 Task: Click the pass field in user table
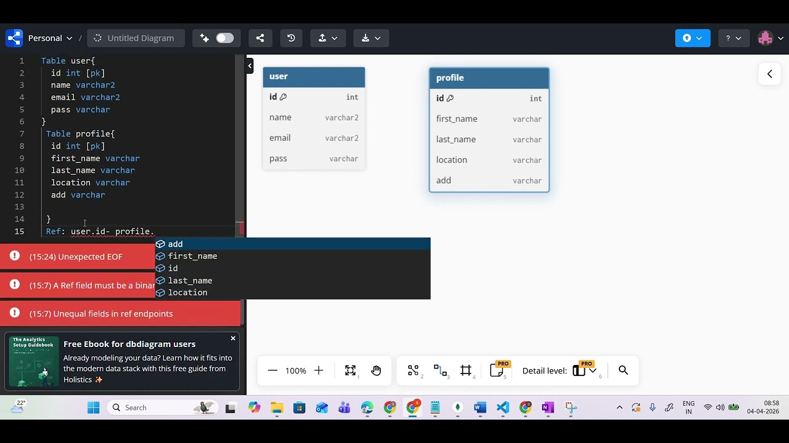[x=314, y=159]
